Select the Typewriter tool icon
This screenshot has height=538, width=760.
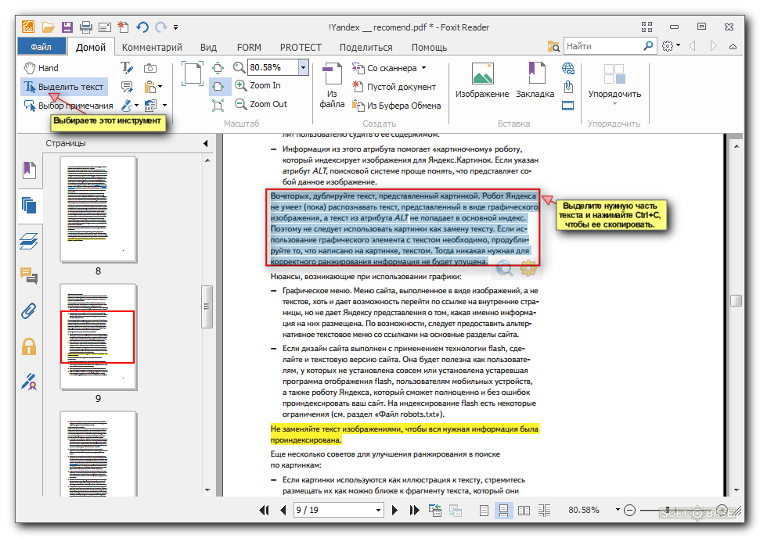coord(127,68)
